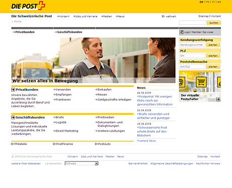This screenshot has height=188, width=232.
Task: Open news Briefe versenden wird einfacher
Action: tap(153, 116)
